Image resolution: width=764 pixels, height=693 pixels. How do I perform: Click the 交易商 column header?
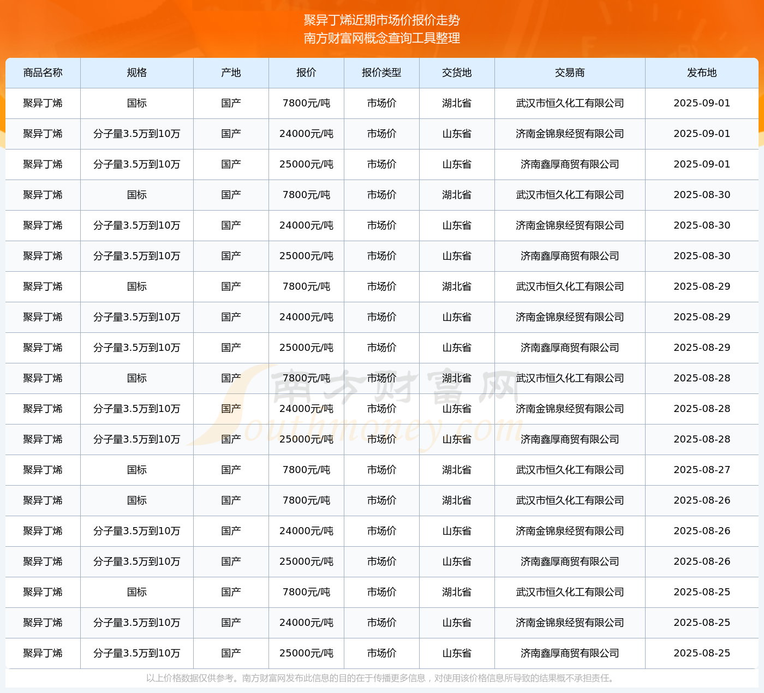pos(570,73)
